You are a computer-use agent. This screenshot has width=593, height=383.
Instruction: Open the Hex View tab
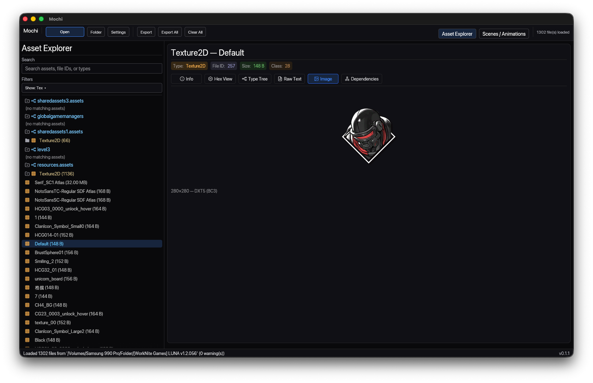(220, 79)
